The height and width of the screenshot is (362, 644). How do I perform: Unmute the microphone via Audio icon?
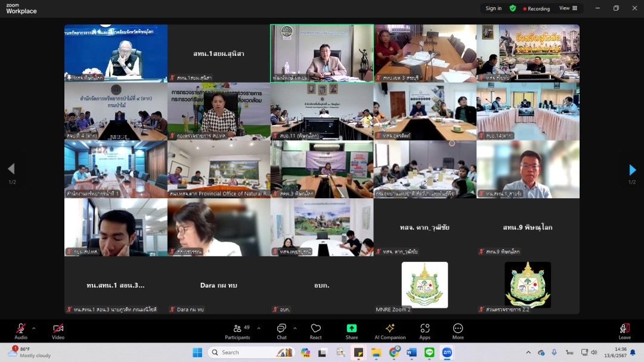[20, 331]
